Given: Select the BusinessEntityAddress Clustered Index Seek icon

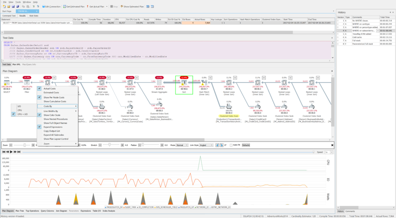Looking at the screenshot, I should click(312, 106).
